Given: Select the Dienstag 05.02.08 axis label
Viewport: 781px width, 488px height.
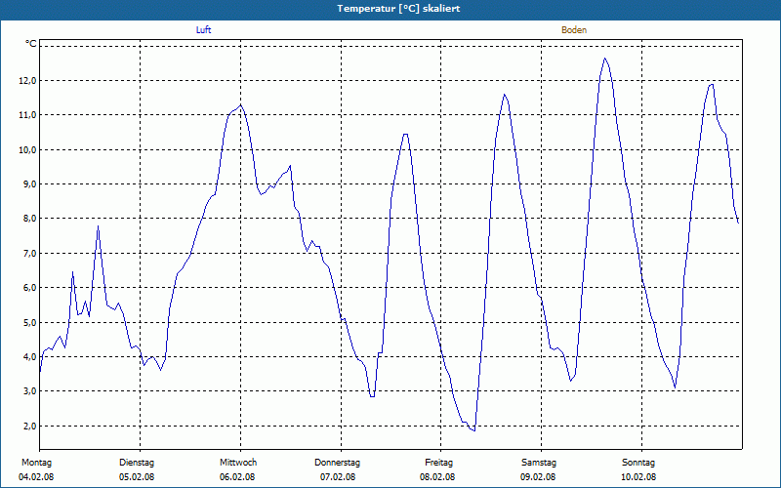Looking at the screenshot, I should (137, 469).
